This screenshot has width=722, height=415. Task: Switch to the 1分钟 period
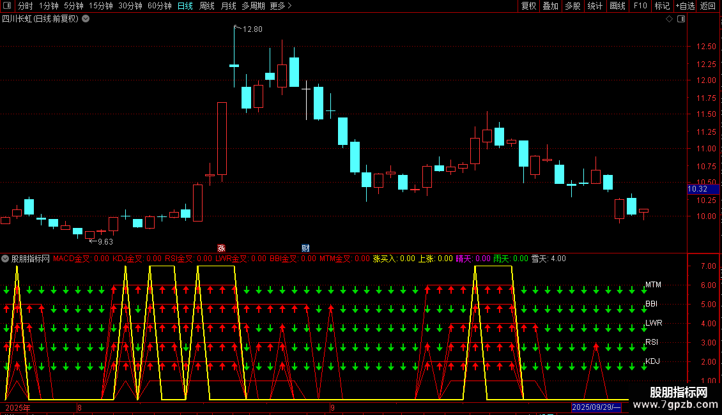(x=49, y=6)
